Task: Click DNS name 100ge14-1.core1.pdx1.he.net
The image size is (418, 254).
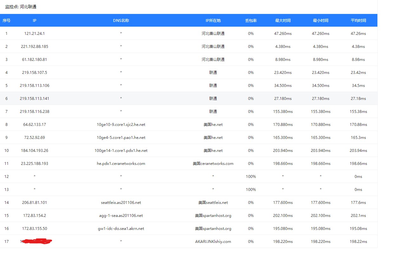Action: pos(121,150)
